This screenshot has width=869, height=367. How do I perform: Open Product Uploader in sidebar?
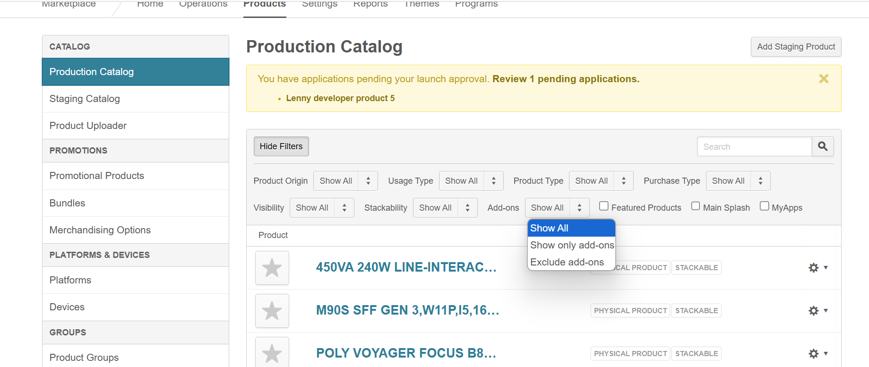(x=136, y=126)
